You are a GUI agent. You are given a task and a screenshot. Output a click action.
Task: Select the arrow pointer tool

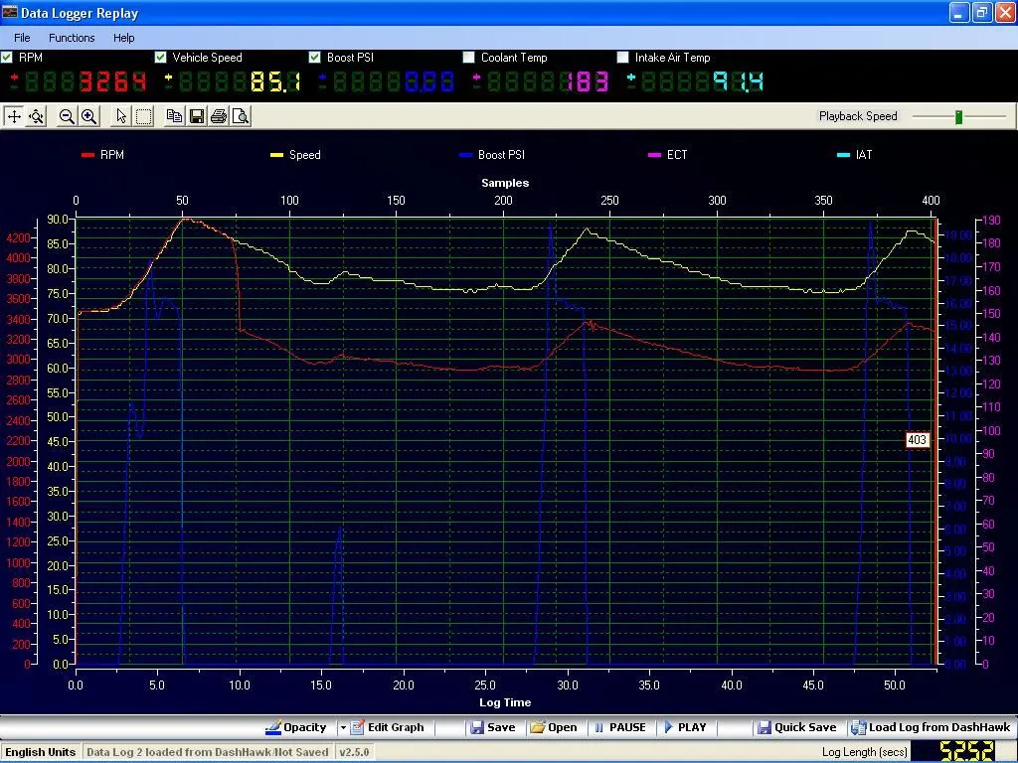(x=121, y=116)
